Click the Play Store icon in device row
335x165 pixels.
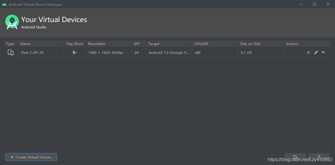click(75, 52)
